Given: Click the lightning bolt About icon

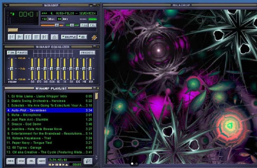Looking at the screenshot, I should click(x=94, y=38).
